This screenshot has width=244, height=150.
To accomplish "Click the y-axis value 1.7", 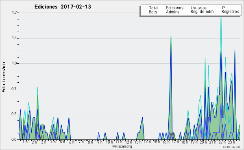I will pos(15,13).
